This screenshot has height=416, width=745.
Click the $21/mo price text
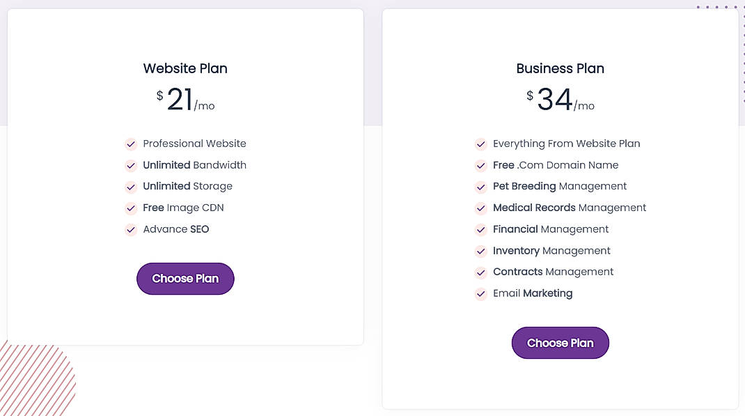point(185,98)
